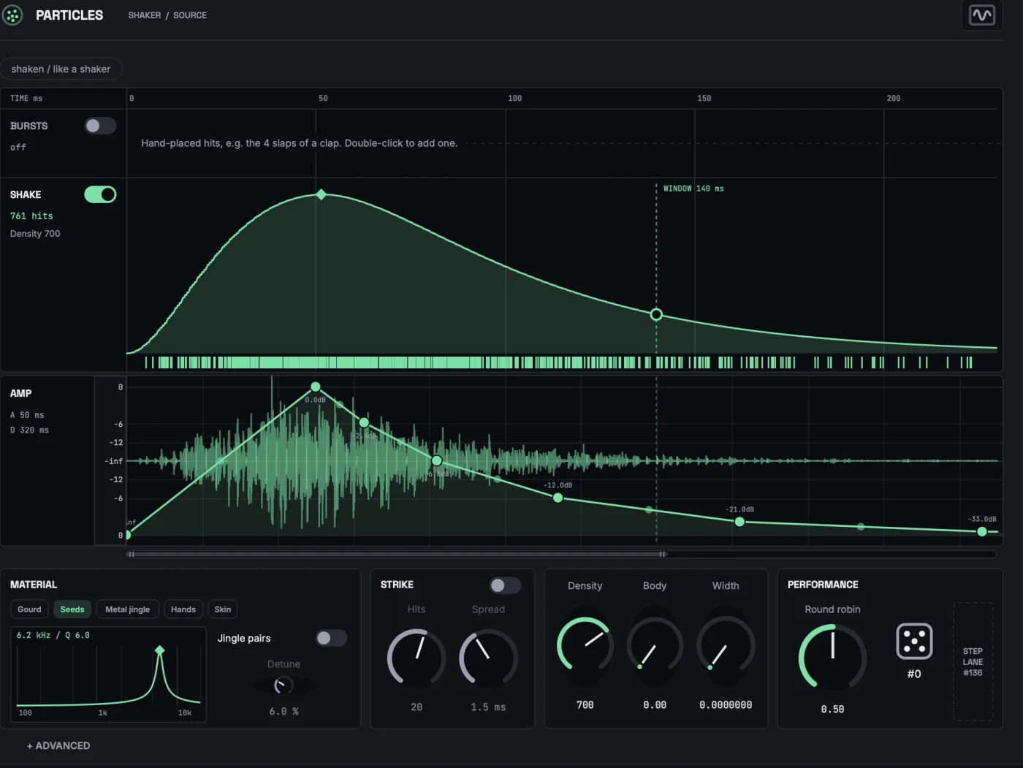The width and height of the screenshot is (1023, 768).
Task: Click the '6.2 kHz / Q 6.0' readout
Action: 53,636
